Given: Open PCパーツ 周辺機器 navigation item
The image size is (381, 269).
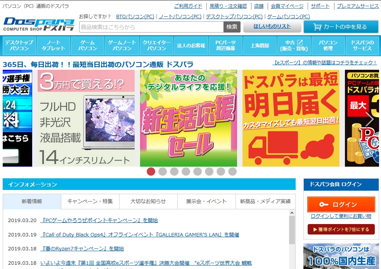Looking at the screenshot, I should coord(226,45).
